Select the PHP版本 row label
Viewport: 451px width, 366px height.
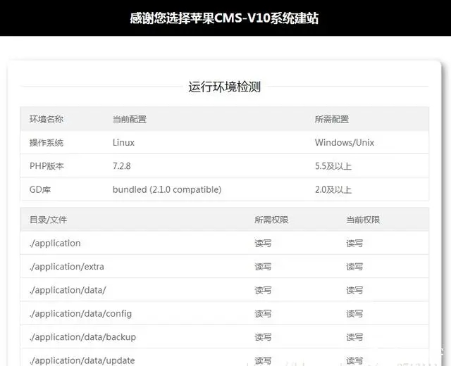47,166
